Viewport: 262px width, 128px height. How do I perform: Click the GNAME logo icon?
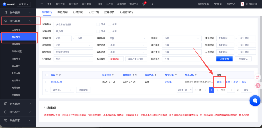pyautogui.click(x=5, y=4)
